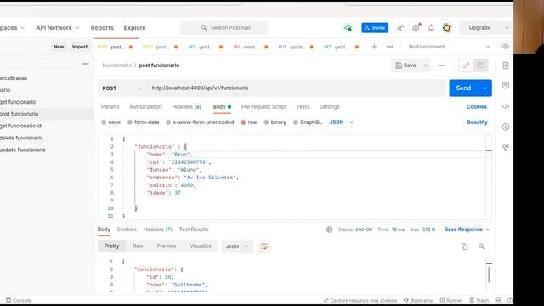Click the sync status cloud icon
The height and width of the screenshot is (306, 544).
(x=348, y=28)
